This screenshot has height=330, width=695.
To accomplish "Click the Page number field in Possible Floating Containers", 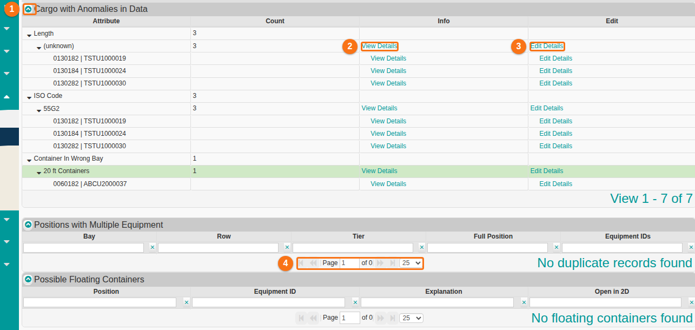I will click(x=350, y=318).
